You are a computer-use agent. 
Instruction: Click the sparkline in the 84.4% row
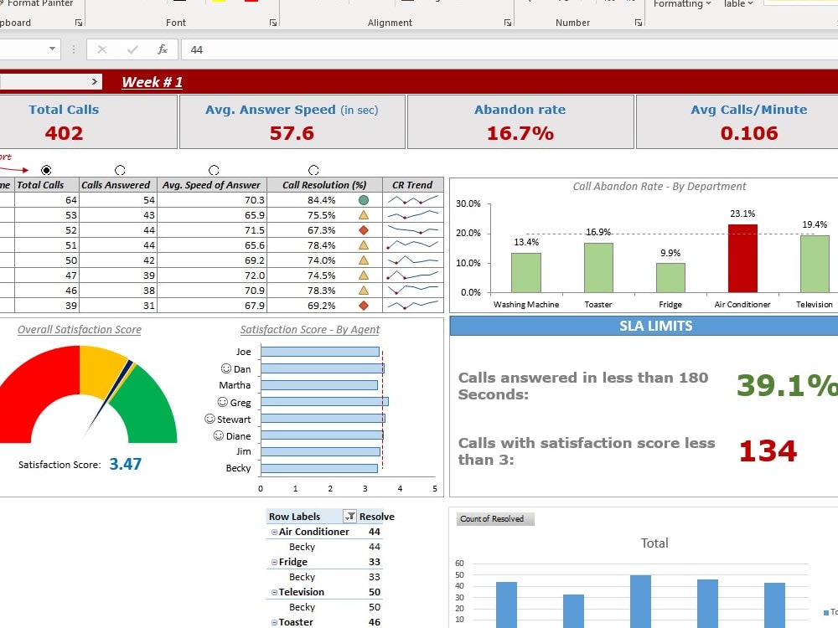pos(413,200)
